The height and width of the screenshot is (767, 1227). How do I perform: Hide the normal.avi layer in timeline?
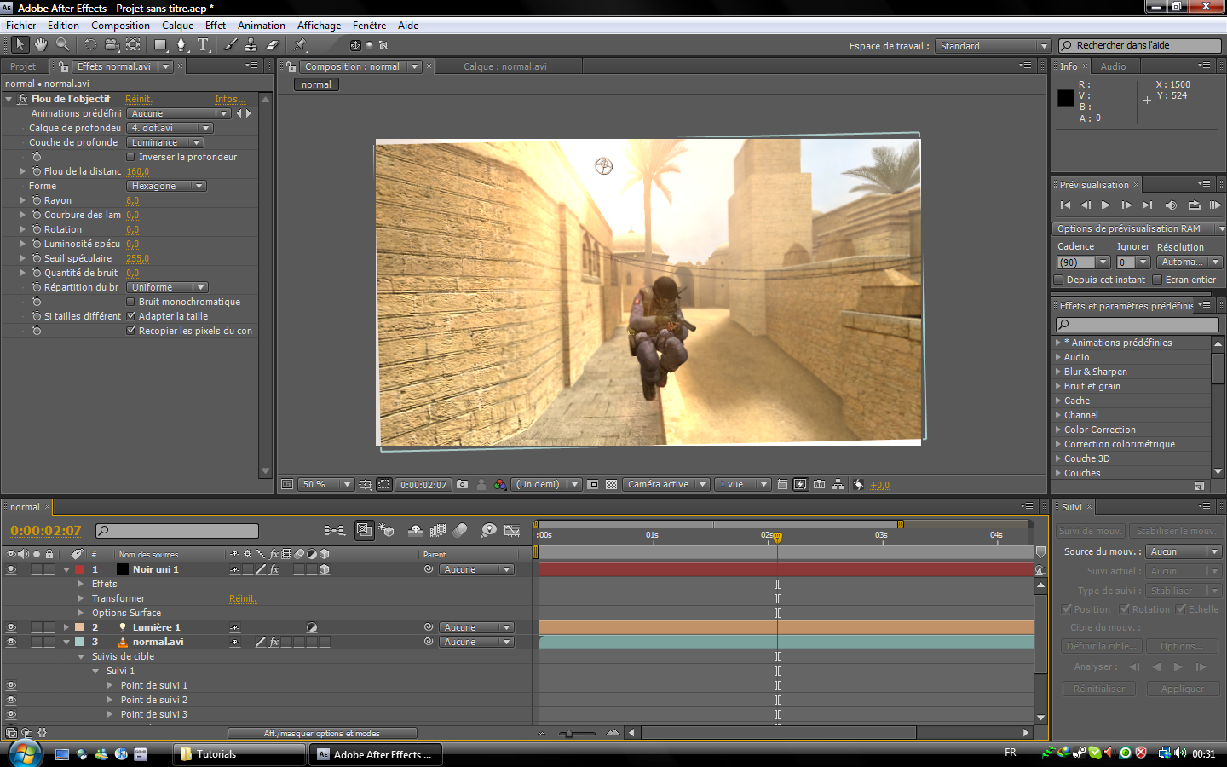coord(11,642)
